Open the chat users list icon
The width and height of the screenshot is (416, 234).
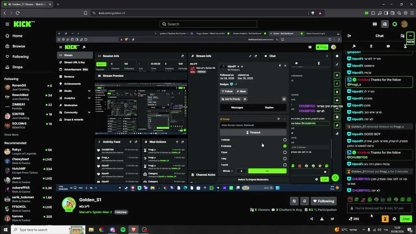tap(402, 36)
